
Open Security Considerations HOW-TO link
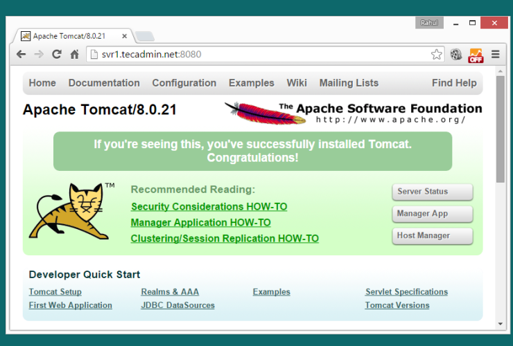coord(209,207)
